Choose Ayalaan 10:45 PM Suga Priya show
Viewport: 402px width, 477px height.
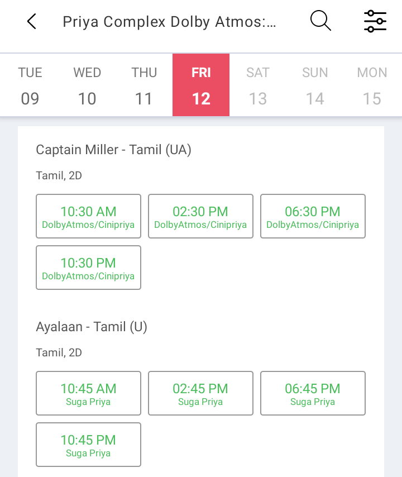[x=88, y=445]
